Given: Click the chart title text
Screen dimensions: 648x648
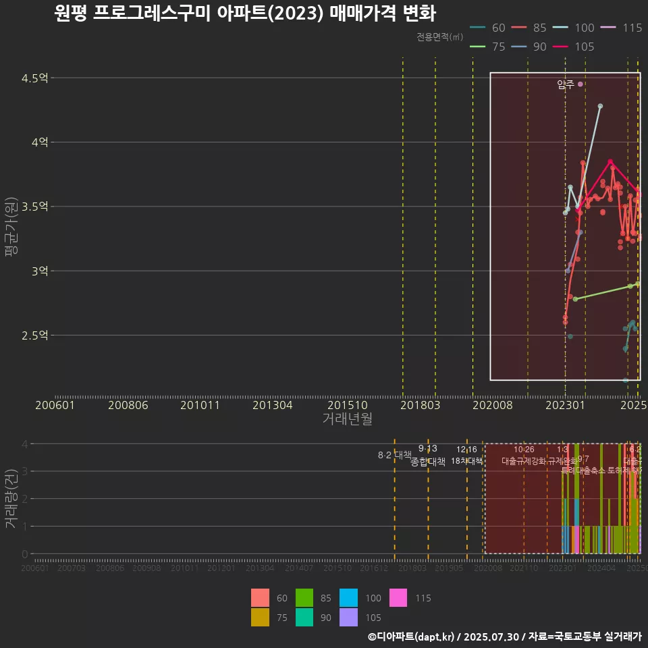Looking at the screenshot, I should pos(245,13).
